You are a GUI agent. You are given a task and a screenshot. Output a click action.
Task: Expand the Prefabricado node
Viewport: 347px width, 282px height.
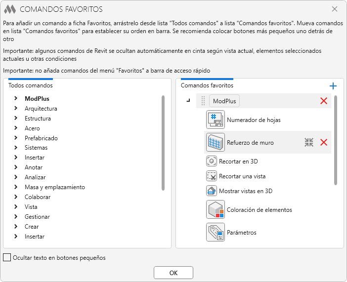pos(16,138)
